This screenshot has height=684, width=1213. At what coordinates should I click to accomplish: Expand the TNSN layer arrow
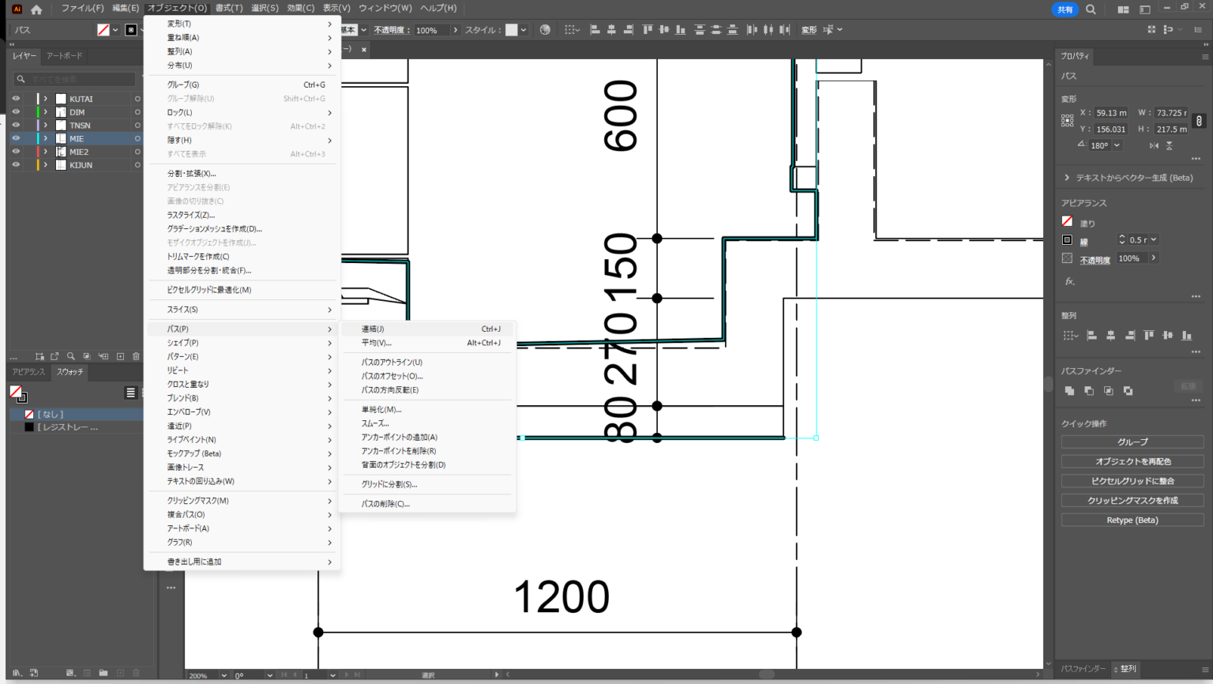tap(46, 126)
